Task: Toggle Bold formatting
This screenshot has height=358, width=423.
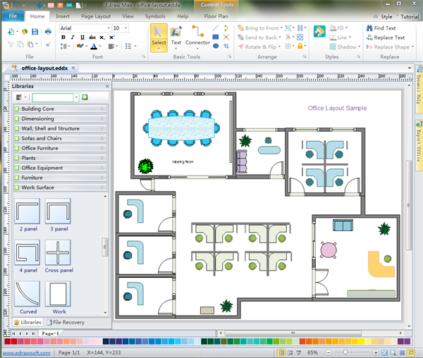Action: click(63, 37)
